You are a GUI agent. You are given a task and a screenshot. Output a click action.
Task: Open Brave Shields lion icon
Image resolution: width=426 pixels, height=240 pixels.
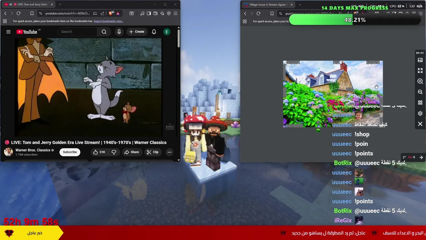tap(111, 13)
